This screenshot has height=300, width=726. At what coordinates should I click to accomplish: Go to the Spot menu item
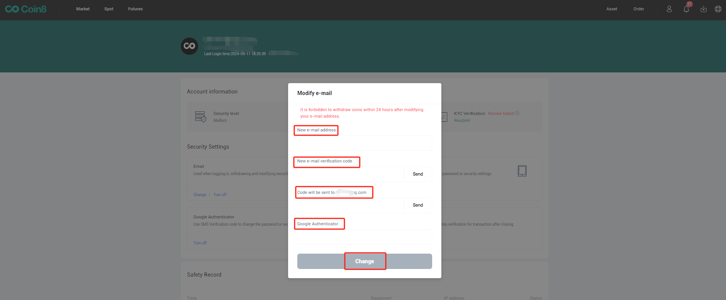pos(109,9)
